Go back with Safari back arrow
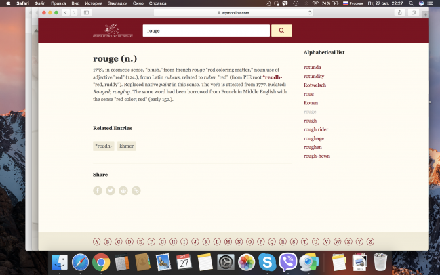Image resolution: width=440 pixels, height=275 pixels. [x=66, y=13]
